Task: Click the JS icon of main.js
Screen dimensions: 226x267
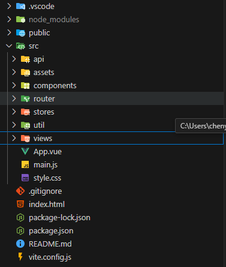Action: [x=25, y=164]
